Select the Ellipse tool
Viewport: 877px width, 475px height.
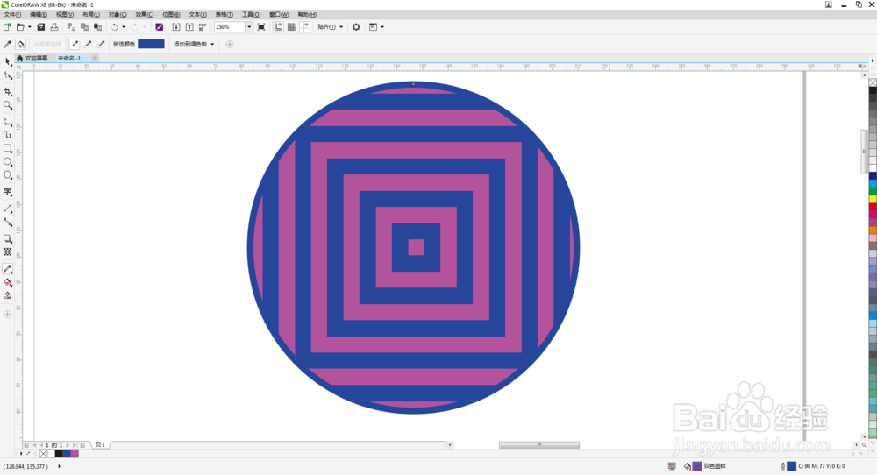(7, 161)
